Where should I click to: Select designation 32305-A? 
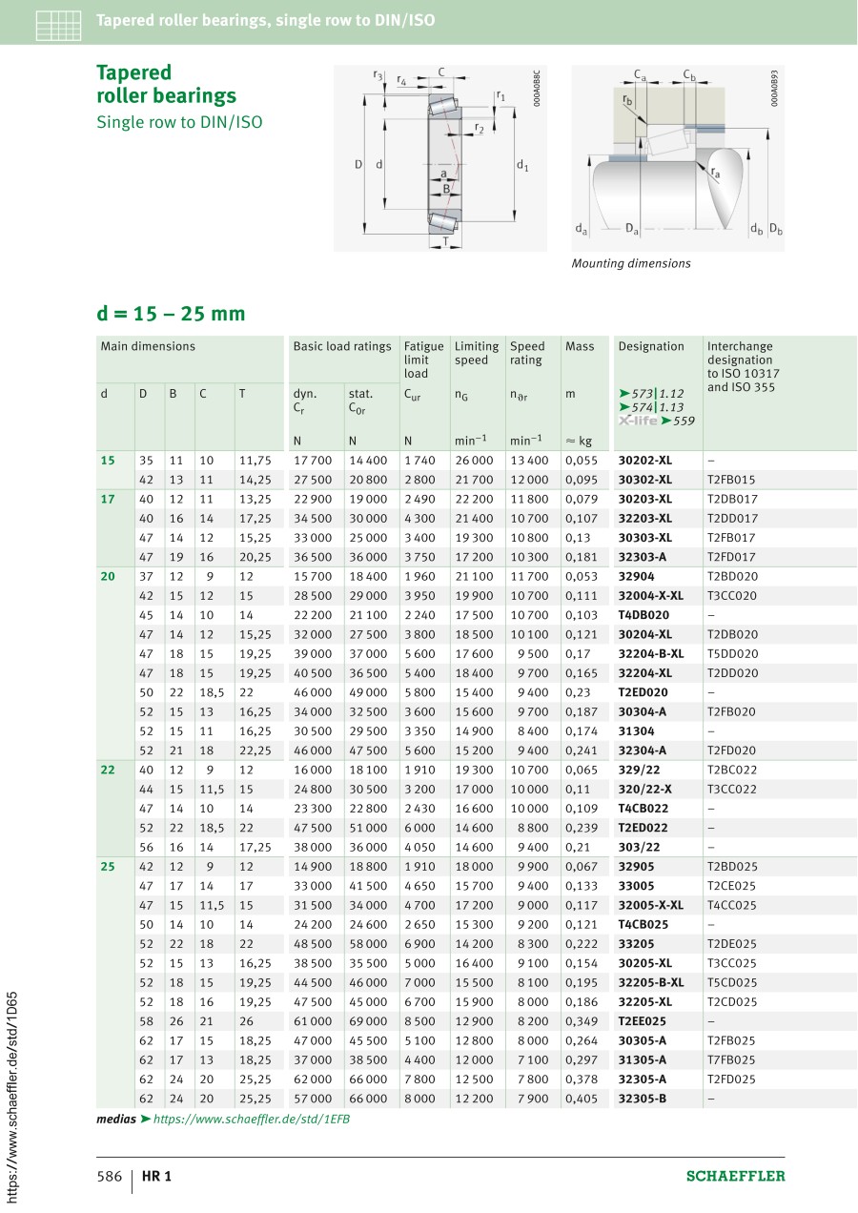(642, 1080)
